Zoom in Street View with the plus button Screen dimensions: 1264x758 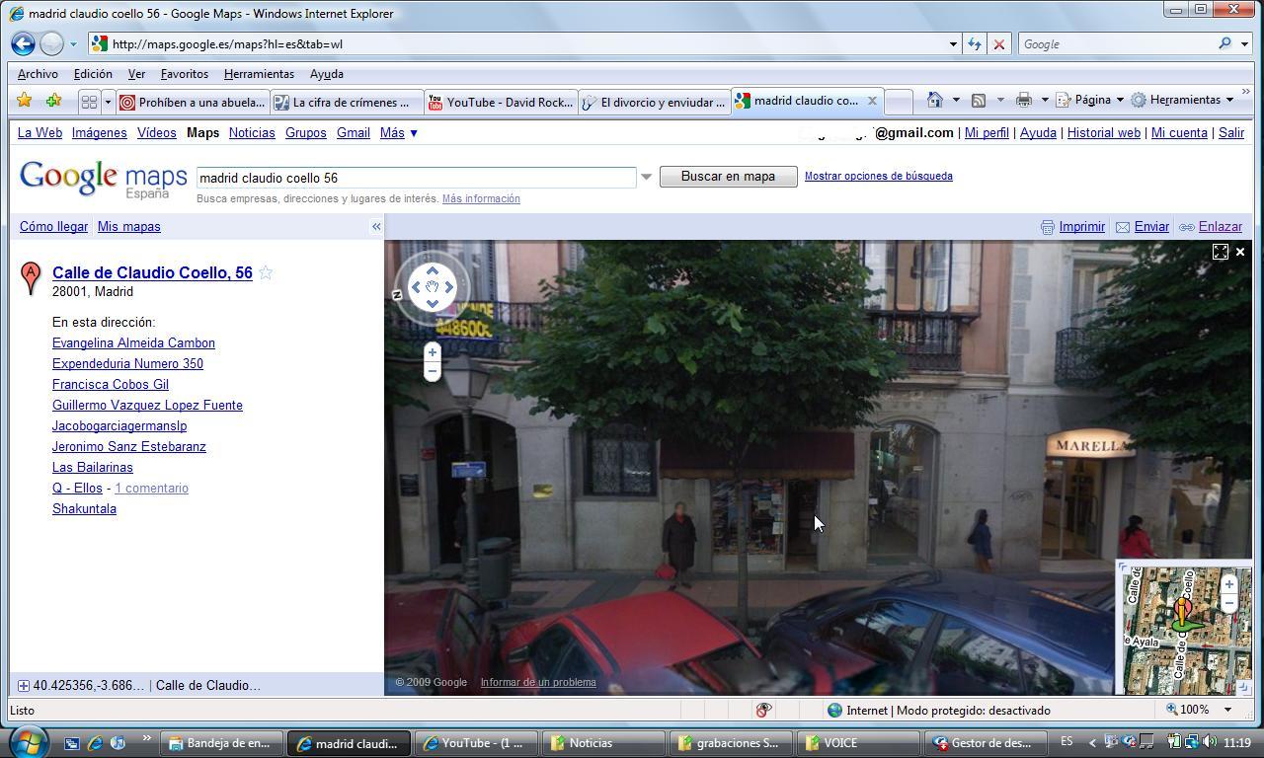(x=432, y=352)
